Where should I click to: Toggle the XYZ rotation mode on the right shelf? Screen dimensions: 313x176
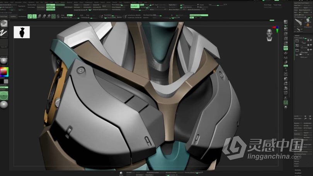286,66
